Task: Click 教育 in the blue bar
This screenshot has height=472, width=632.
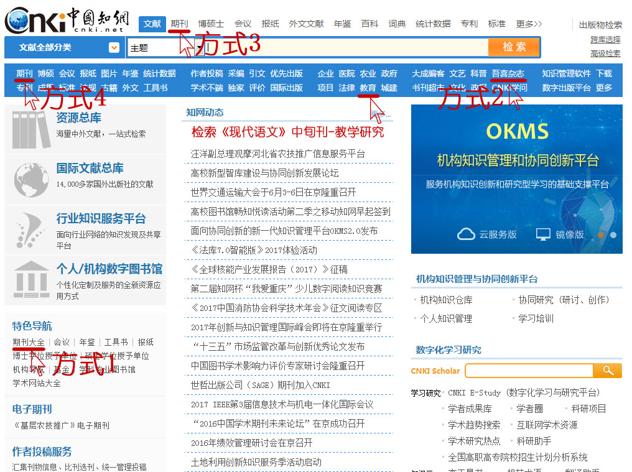Action: click(x=368, y=88)
